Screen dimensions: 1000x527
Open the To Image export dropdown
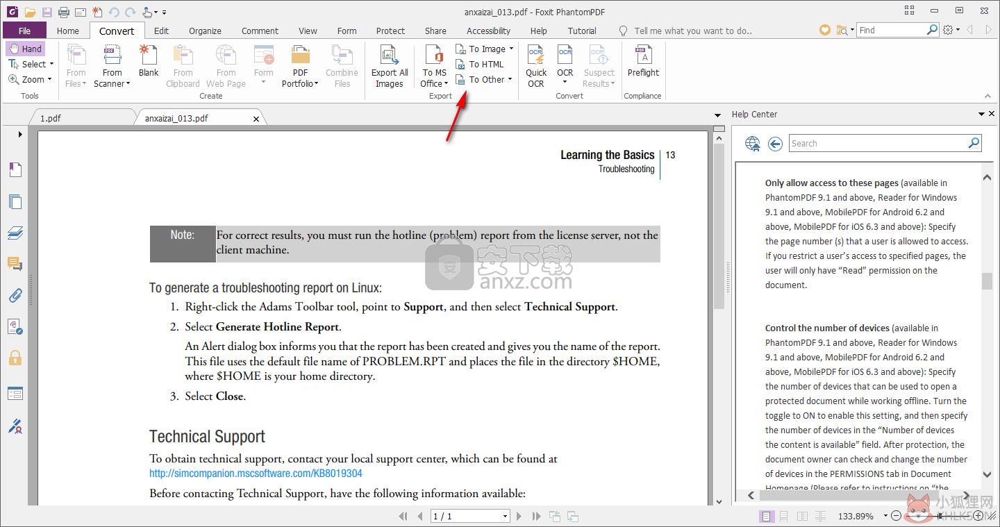485,49
